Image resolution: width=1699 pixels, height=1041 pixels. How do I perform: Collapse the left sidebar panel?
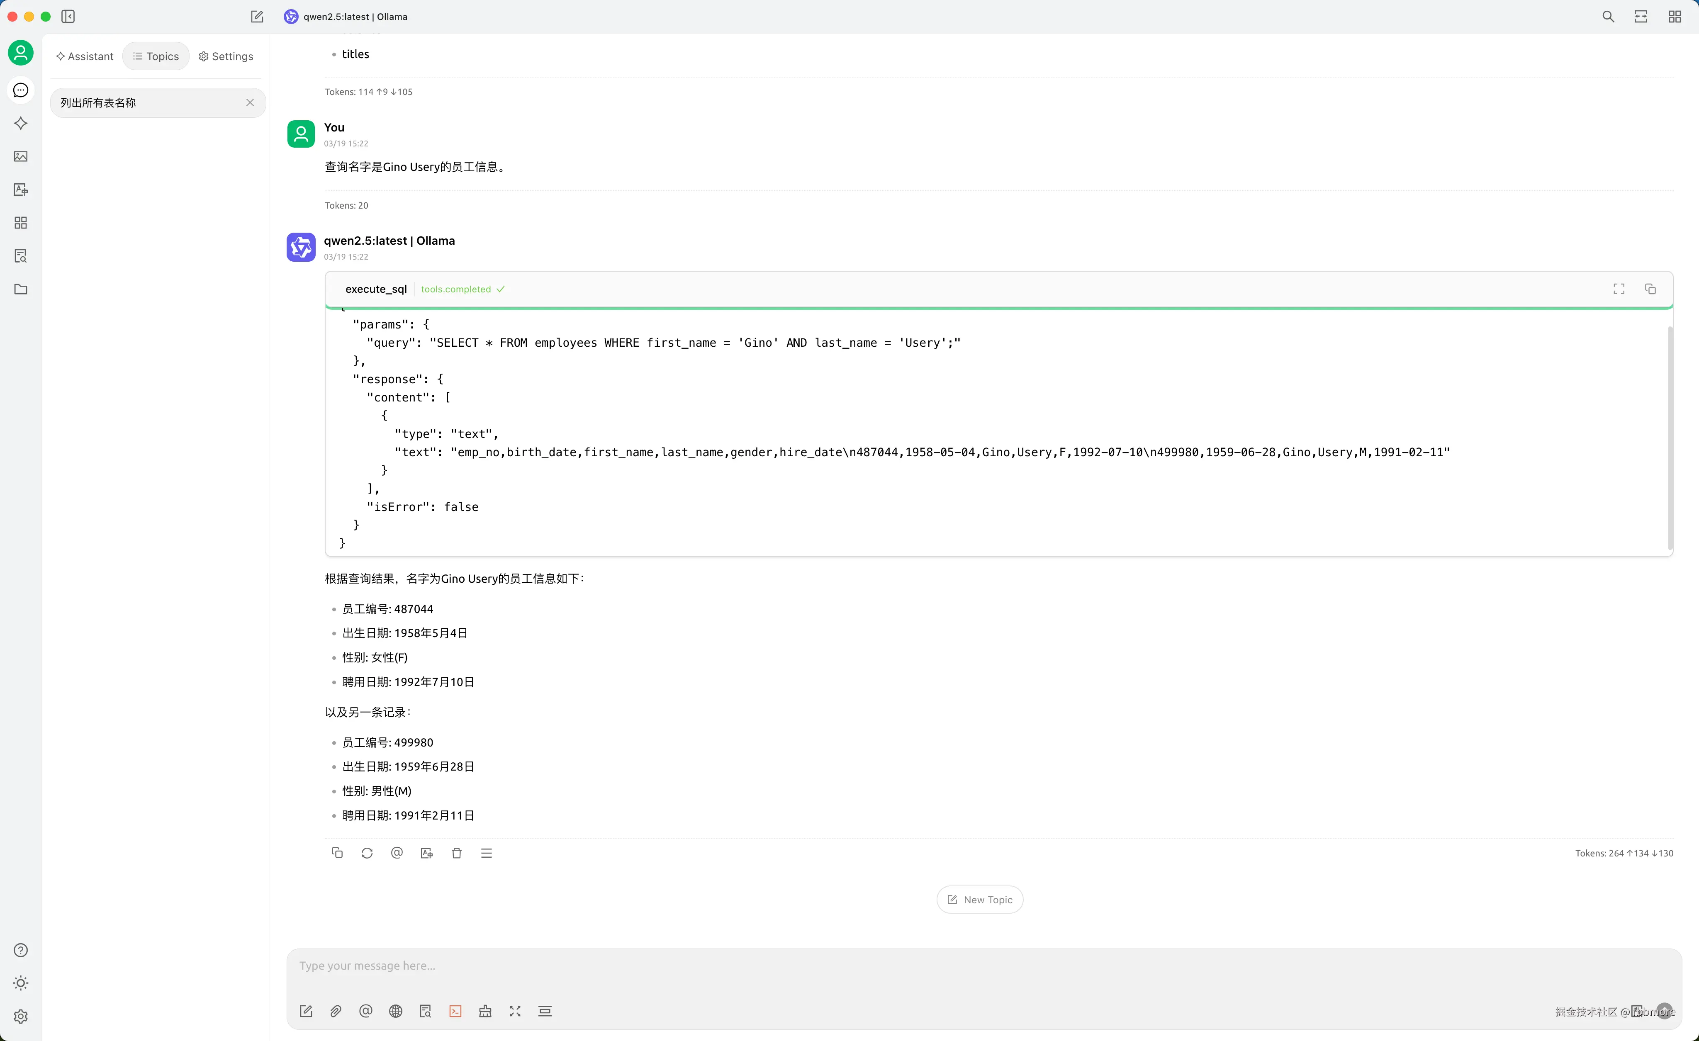[68, 17]
